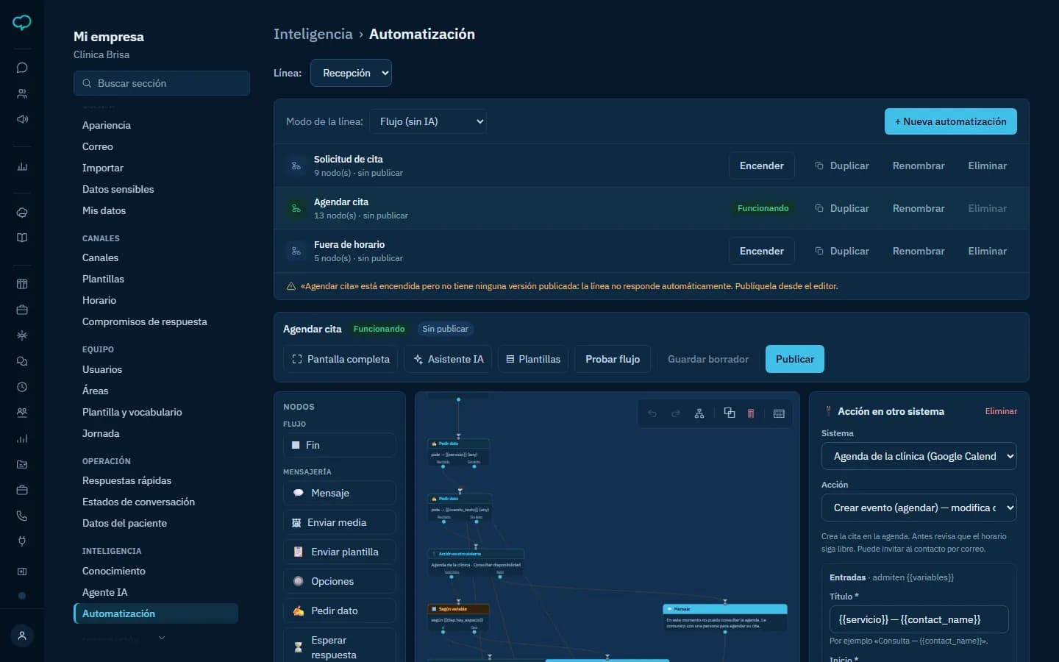Open the clock icon in the sidebar
Viewport: 1059px width, 662px height.
22,387
